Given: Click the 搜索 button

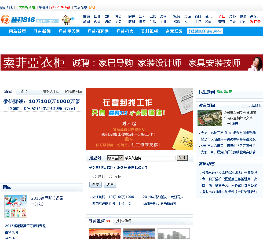Looking at the screenshot, I should (182, 158).
